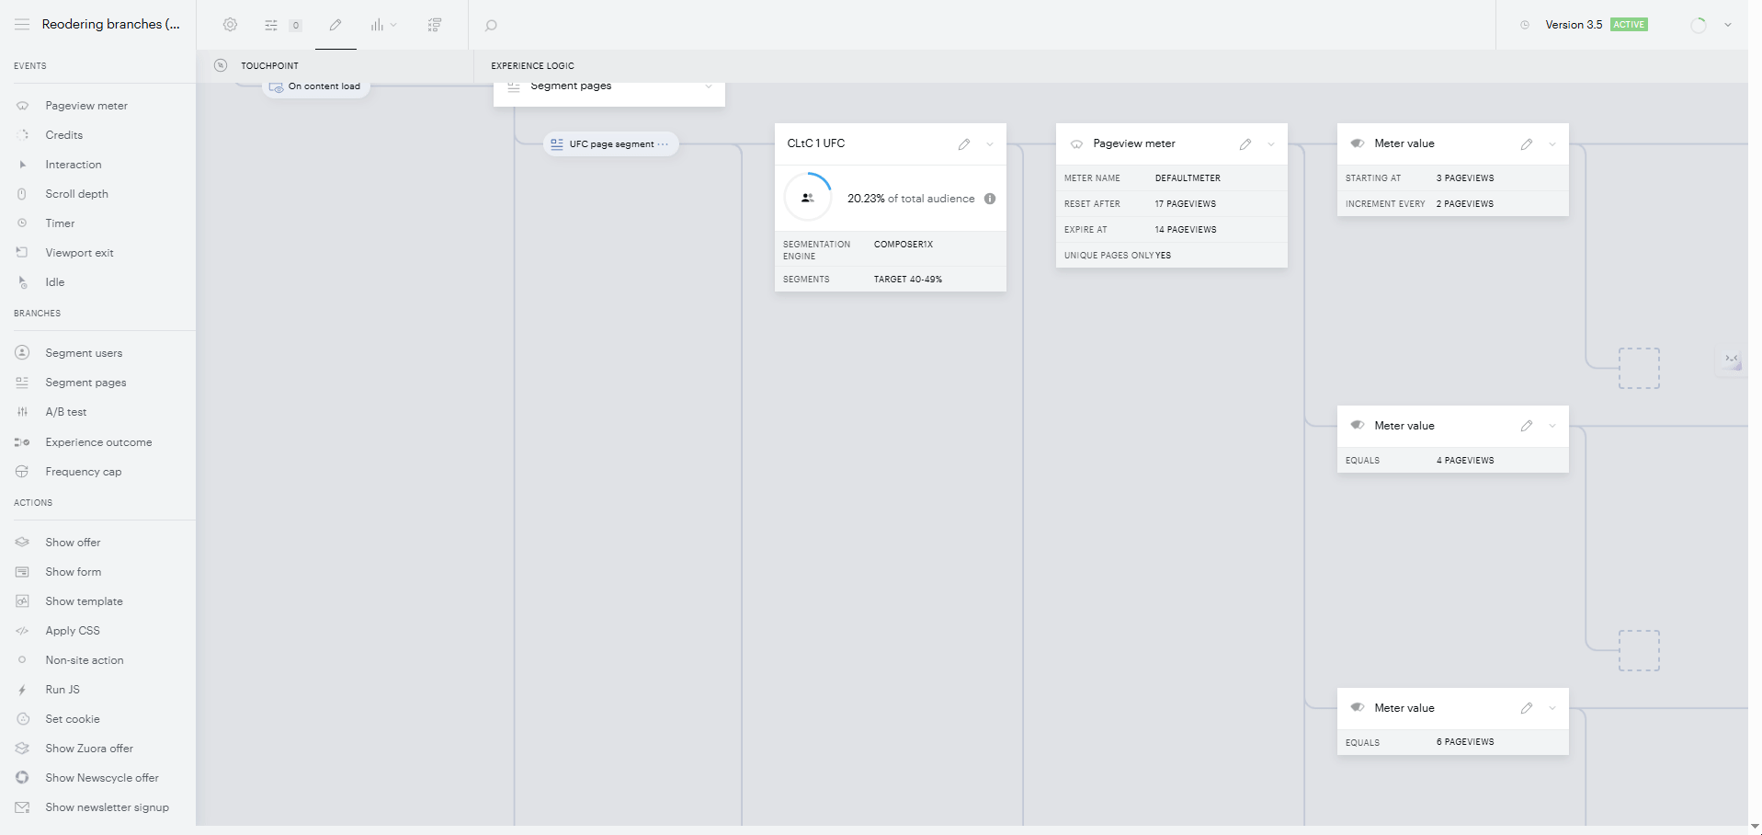Edit the Meter value card equaling 6 pageviews
1762x835 pixels.
click(x=1527, y=708)
